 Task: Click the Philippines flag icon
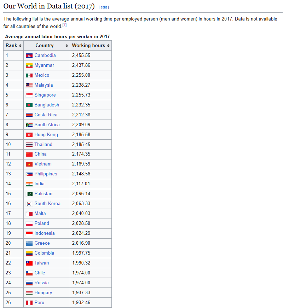point(29,174)
